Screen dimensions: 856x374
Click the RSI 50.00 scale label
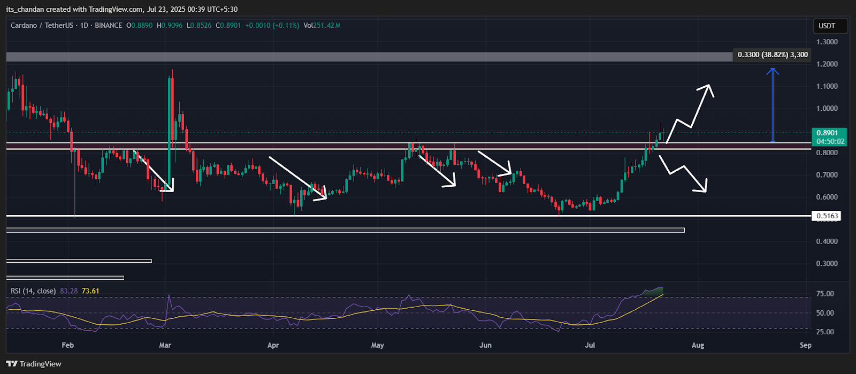click(x=825, y=313)
